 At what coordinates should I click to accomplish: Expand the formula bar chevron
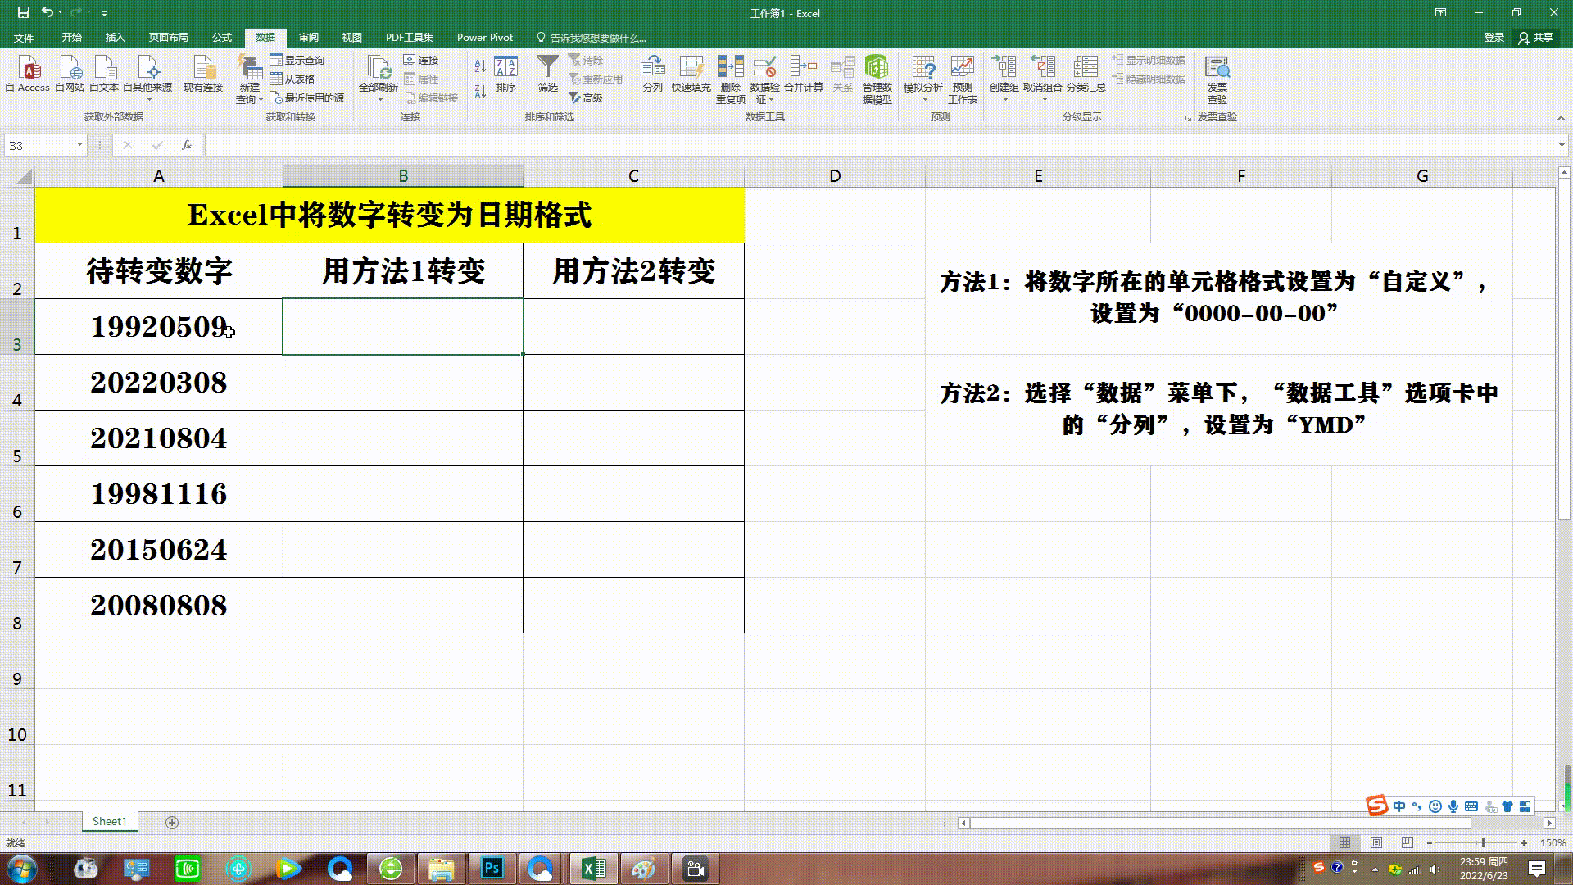(x=1562, y=145)
